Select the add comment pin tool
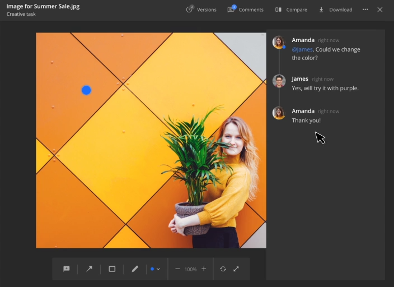394x287 pixels. [x=67, y=269]
